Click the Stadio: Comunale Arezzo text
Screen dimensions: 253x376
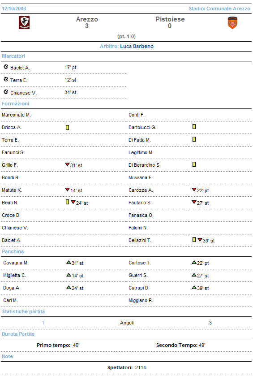tap(219, 9)
